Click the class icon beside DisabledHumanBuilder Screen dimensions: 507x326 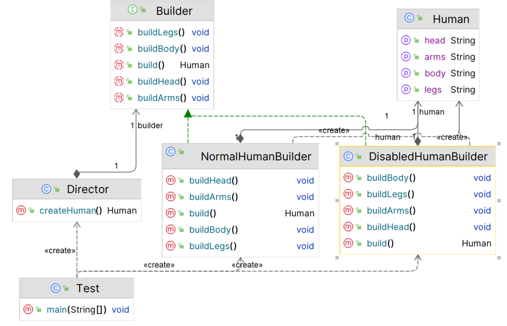[x=348, y=156]
